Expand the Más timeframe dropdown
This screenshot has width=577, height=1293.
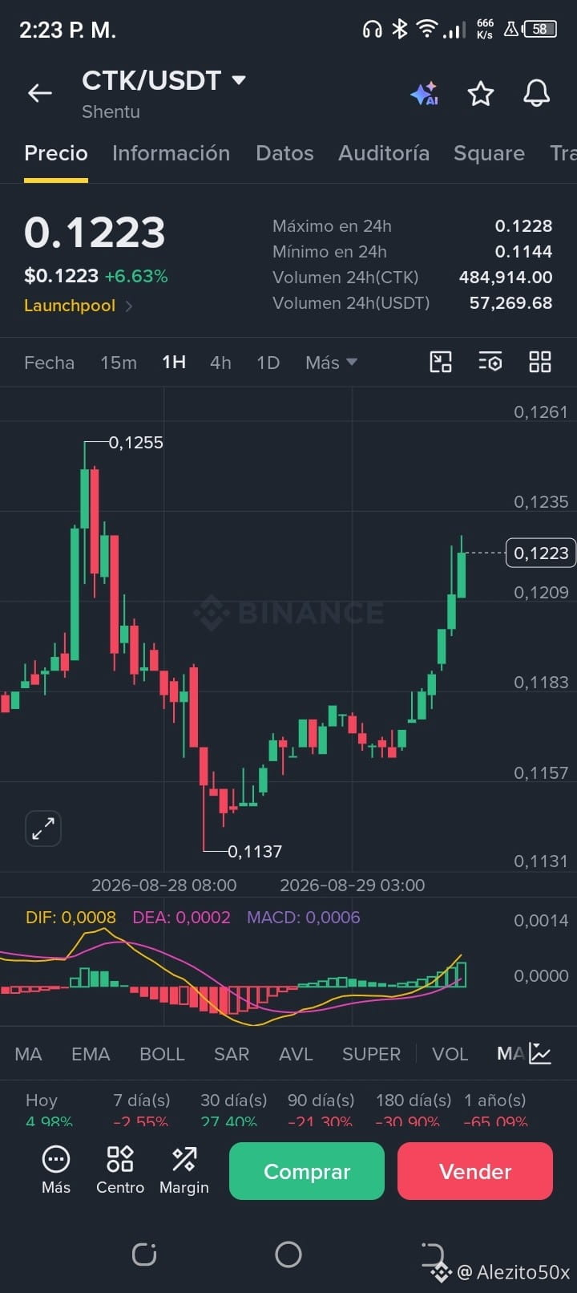(x=331, y=363)
